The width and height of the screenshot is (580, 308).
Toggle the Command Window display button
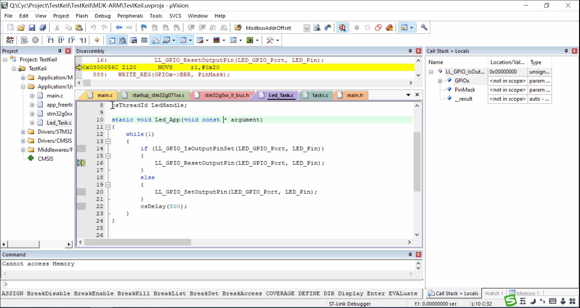(112, 40)
